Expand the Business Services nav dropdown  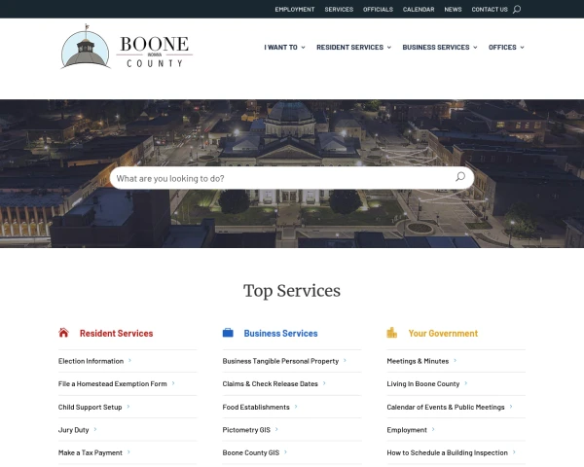point(440,48)
